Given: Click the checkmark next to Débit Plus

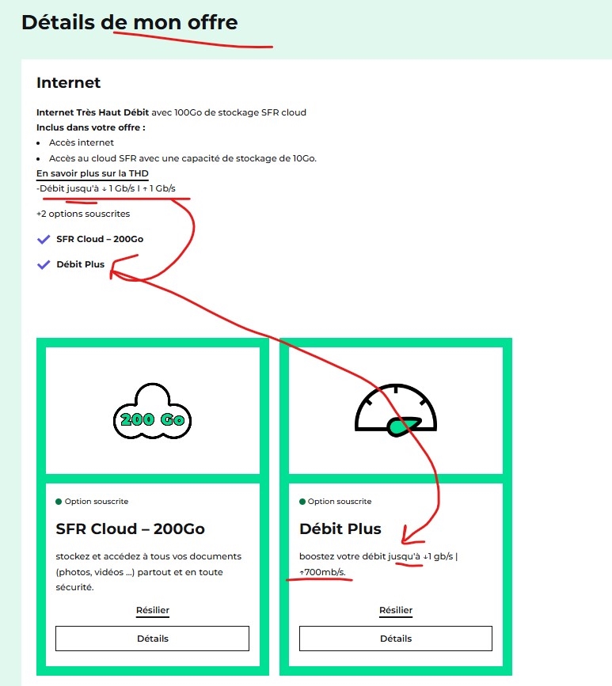Looking at the screenshot, I should (x=44, y=265).
